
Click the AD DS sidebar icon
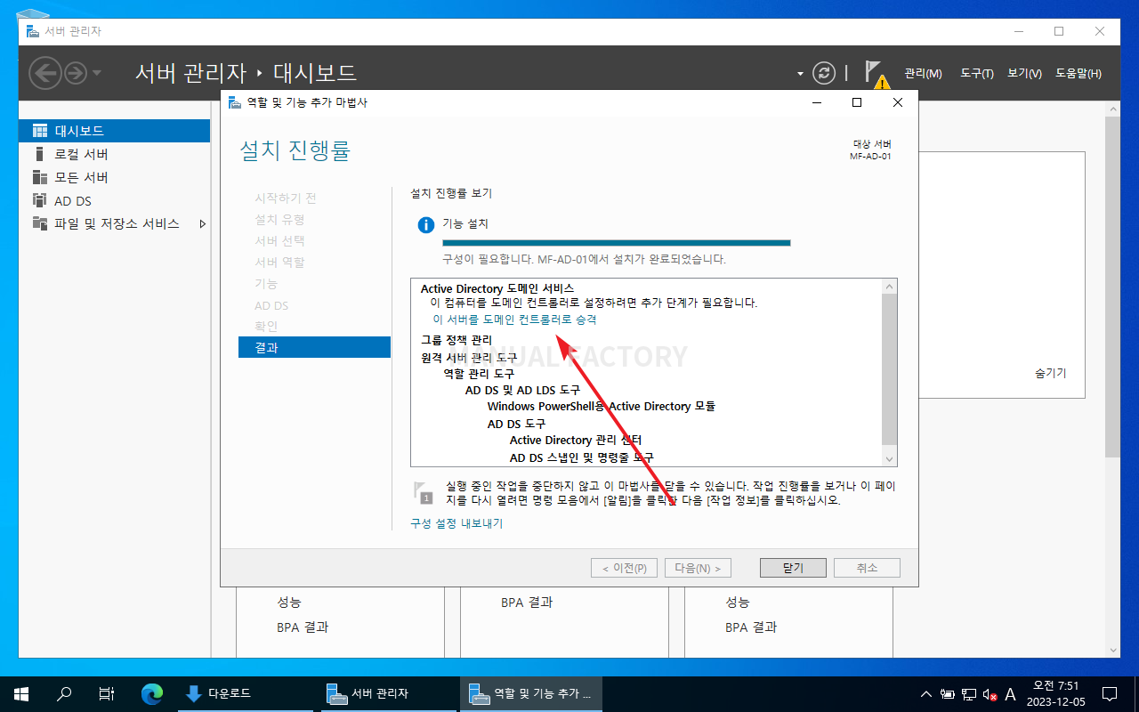tap(39, 200)
